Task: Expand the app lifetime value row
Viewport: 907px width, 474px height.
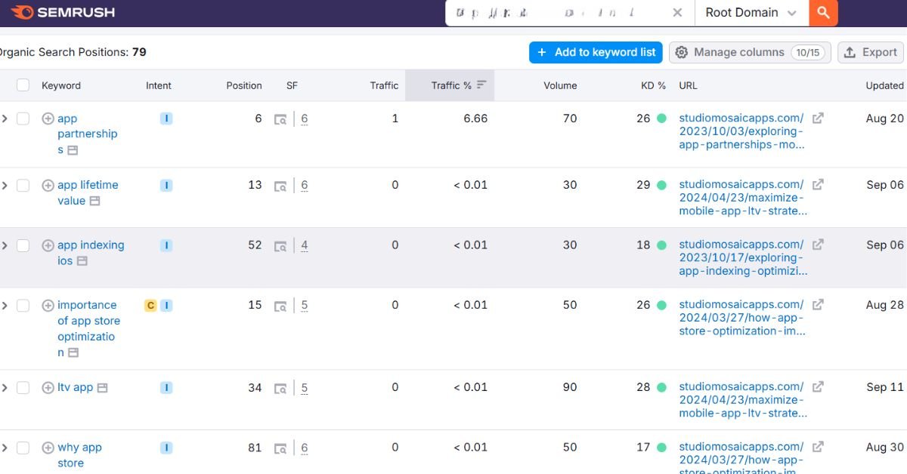Action: [x=5, y=185]
